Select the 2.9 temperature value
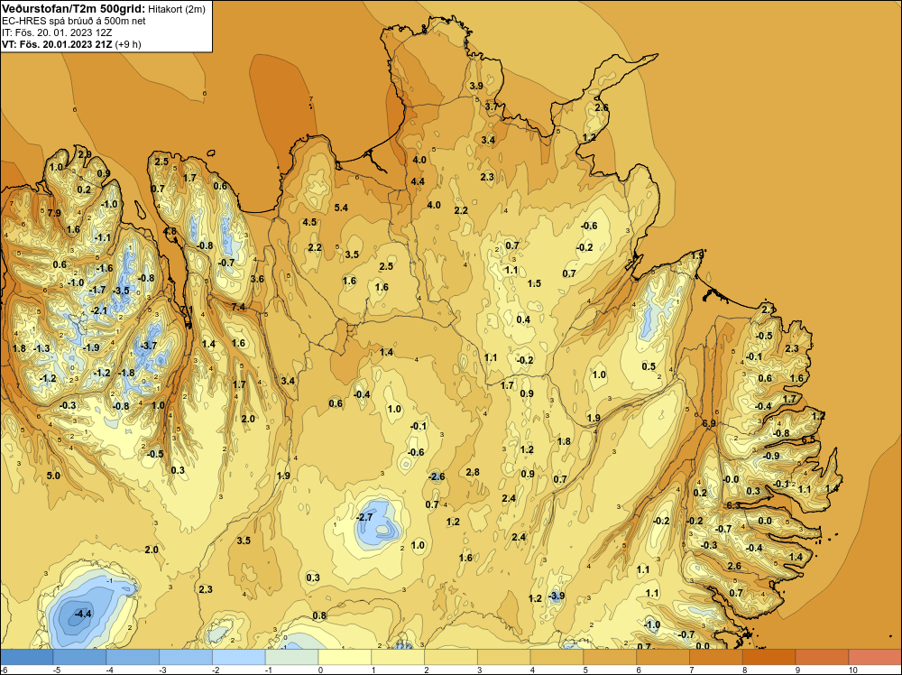 tap(85, 154)
